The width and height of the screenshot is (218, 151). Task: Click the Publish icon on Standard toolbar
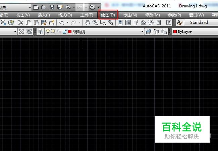pos(3,22)
